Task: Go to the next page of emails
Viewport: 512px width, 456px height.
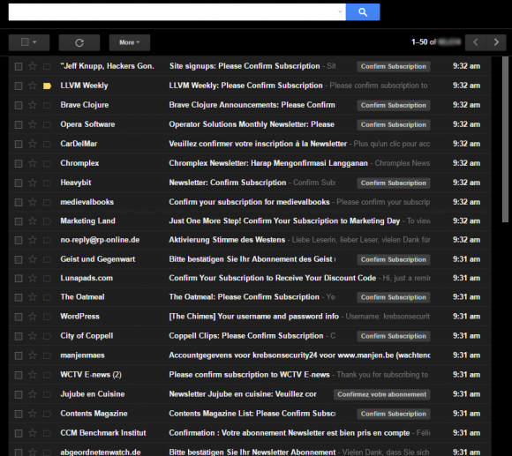Action: (496, 42)
